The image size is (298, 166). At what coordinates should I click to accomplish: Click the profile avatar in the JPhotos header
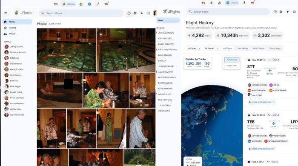pyautogui.click(x=155, y=13)
